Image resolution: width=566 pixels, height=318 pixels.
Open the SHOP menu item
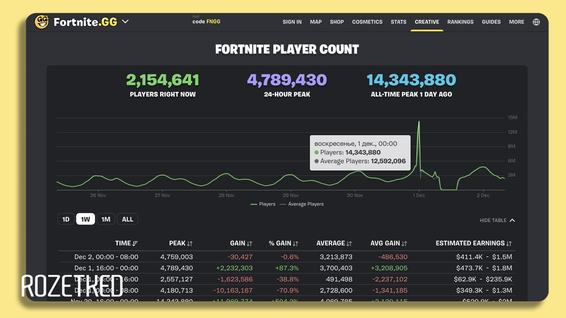click(x=337, y=22)
